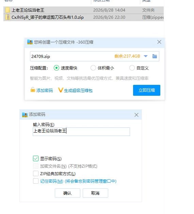Close the 360压缩 create archive dialog
The height and width of the screenshot is (214, 194).
(x=159, y=42)
